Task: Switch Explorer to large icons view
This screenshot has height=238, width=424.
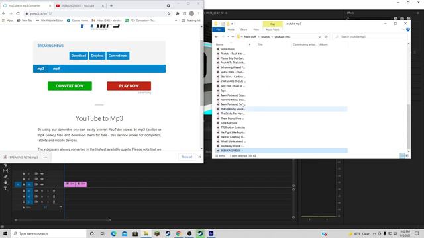Action: [x=407, y=156]
